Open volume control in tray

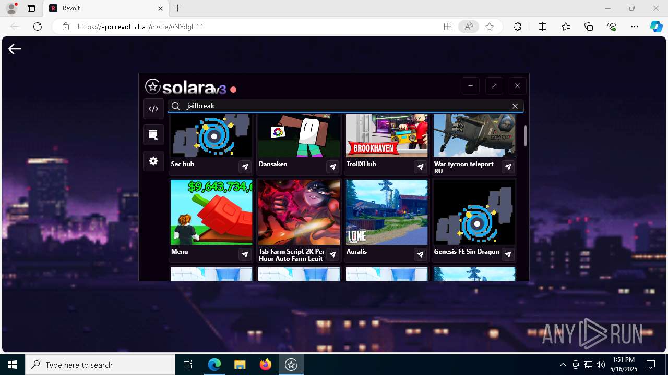tap(601, 365)
